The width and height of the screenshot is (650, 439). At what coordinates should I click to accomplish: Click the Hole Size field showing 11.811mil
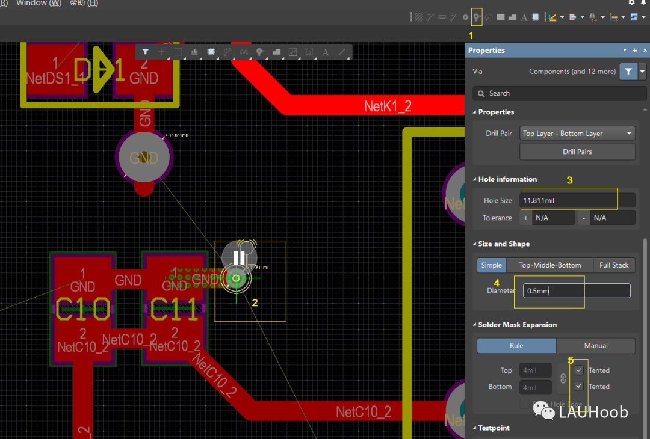coord(577,200)
